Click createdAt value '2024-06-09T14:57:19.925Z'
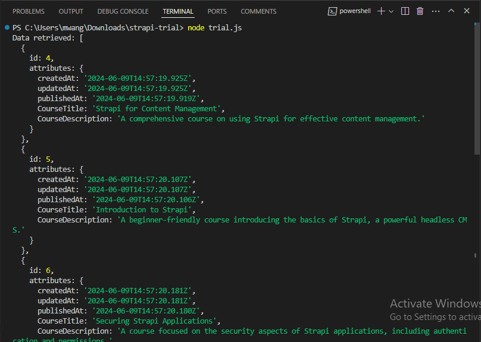This screenshot has width=481, height=342. coord(138,79)
